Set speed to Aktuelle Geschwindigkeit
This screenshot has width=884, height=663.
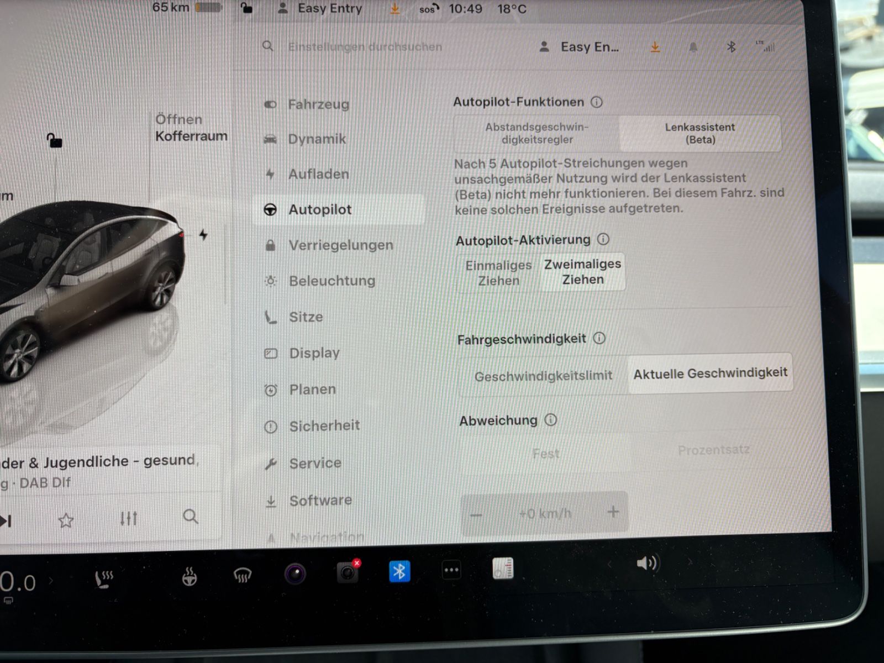click(711, 373)
